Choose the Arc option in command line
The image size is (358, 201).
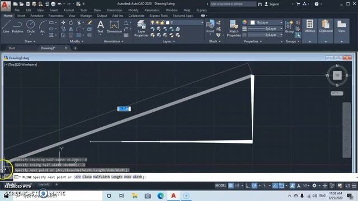(x=78, y=177)
